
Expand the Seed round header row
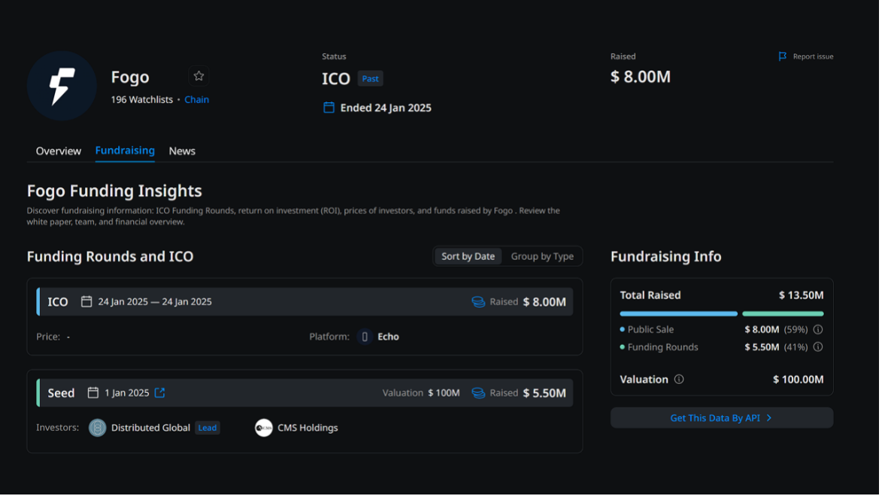(305, 393)
